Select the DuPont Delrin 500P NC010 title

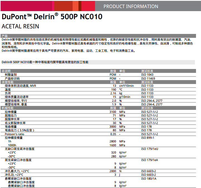coord(52,16)
